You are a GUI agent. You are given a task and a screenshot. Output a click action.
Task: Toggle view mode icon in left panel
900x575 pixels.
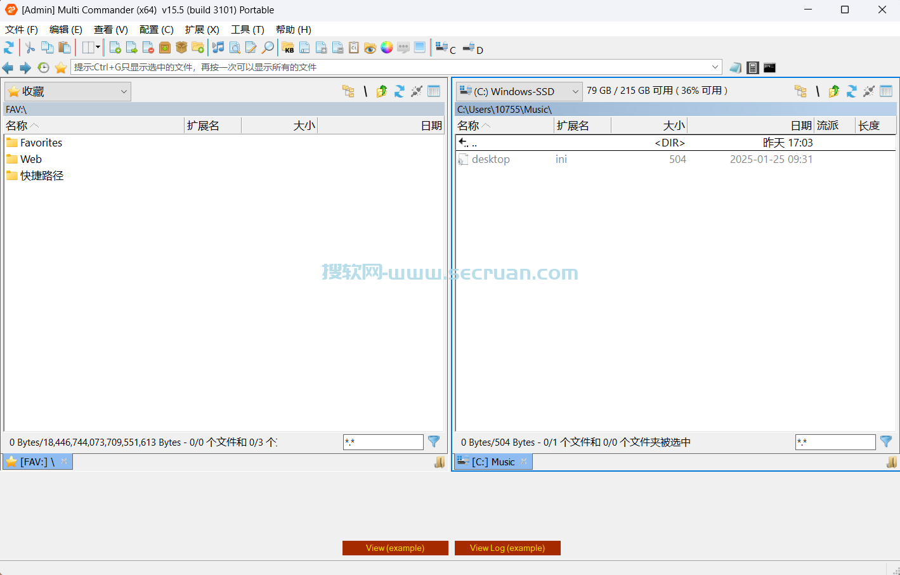[434, 91]
